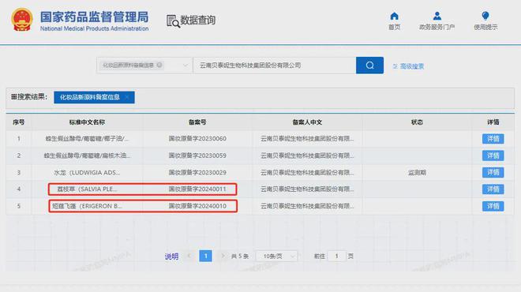Viewport: 521px width, 292px height.
Task: Click the 前往 page number input
Action: (x=336, y=256)
